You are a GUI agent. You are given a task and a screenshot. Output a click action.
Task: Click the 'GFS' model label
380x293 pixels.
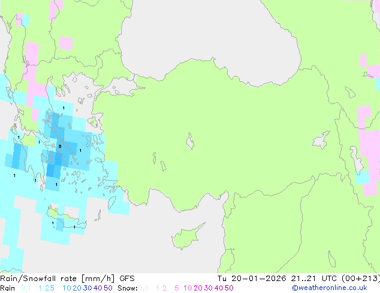point(127,279)
